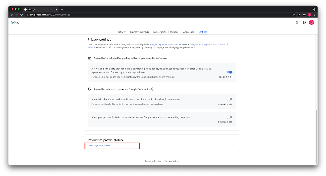The width and height of the screenshot is (326, 176).
Task: Switch to the Activity tab
Action: 121,32
